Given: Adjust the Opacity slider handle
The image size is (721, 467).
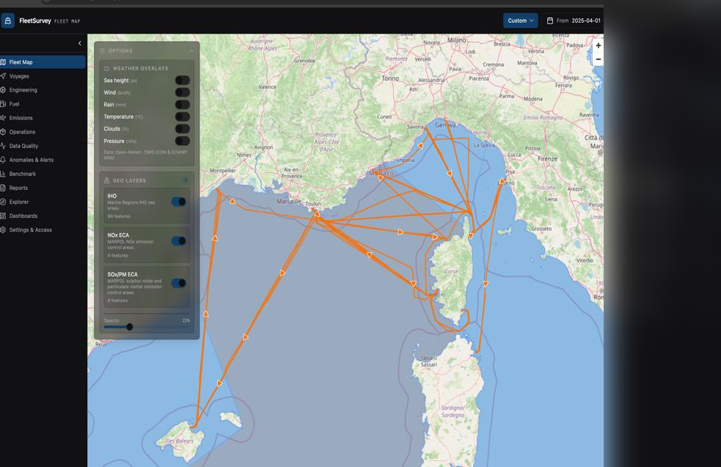Looking at the screenshot, I should click(130, 327).
